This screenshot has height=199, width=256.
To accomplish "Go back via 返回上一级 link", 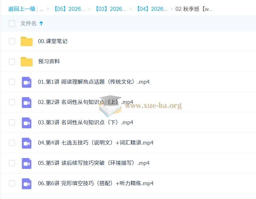I will (22, 9).
